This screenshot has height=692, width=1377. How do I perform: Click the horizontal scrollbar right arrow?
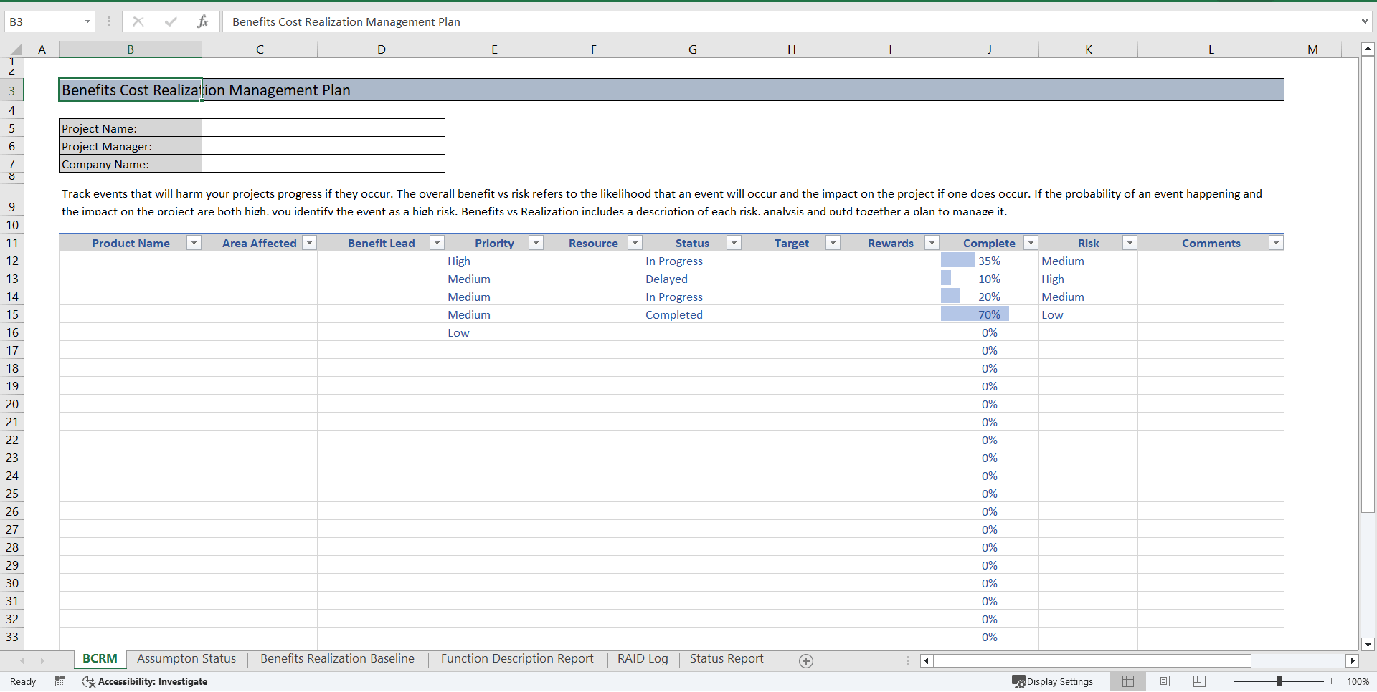pos(1353,660)
